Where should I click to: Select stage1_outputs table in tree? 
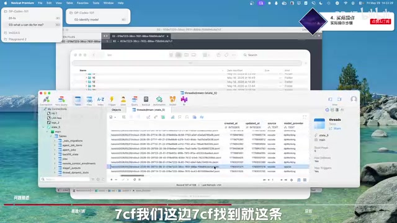tap(69, 168)
